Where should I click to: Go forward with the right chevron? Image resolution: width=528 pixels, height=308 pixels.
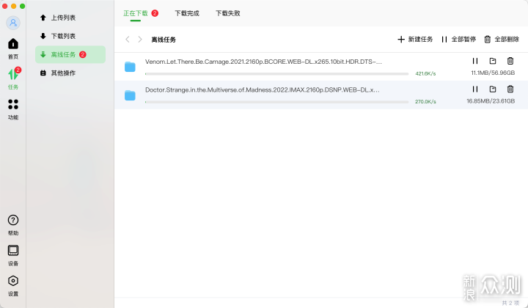140,40
